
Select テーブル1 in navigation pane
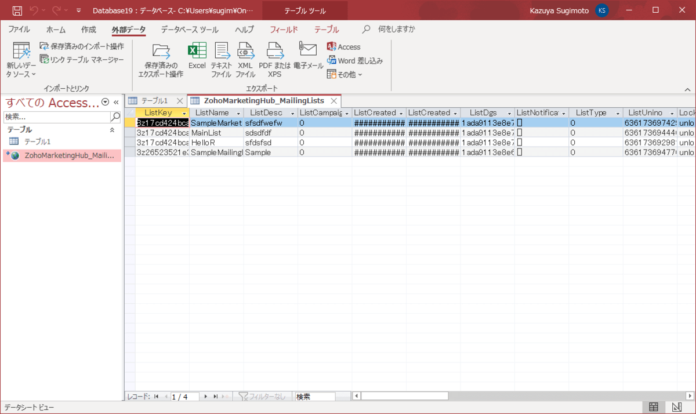(x=37, y=141)
